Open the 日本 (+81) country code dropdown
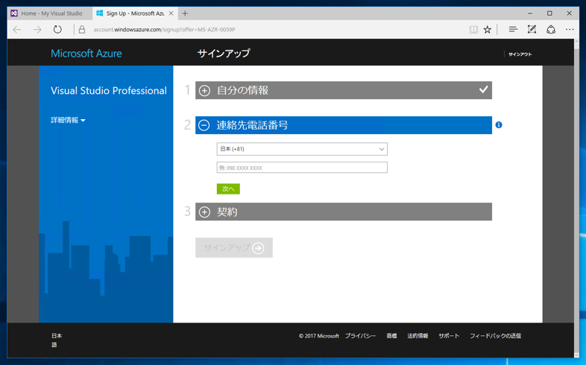The height and width of the screenshot is (365, 586). pyautogui.click(x=302, y=149)
